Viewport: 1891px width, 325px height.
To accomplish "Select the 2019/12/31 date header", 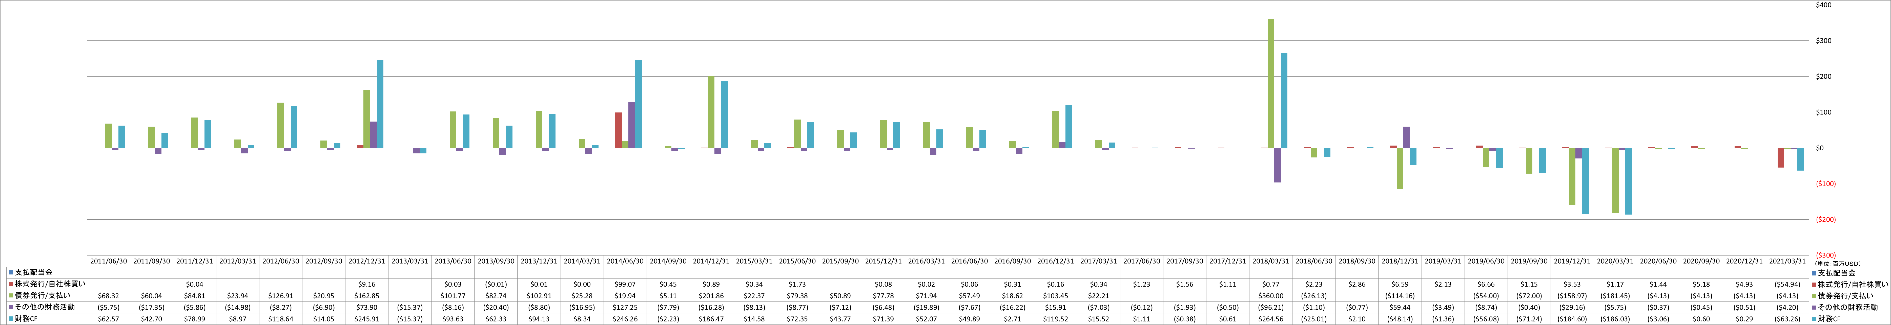I will point(1572,261).
